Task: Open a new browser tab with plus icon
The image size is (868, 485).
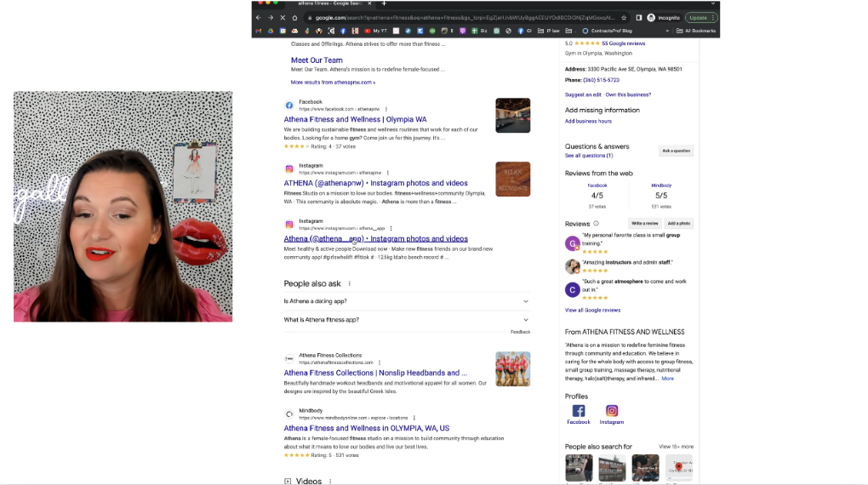Action: click(x=384, y=3)
